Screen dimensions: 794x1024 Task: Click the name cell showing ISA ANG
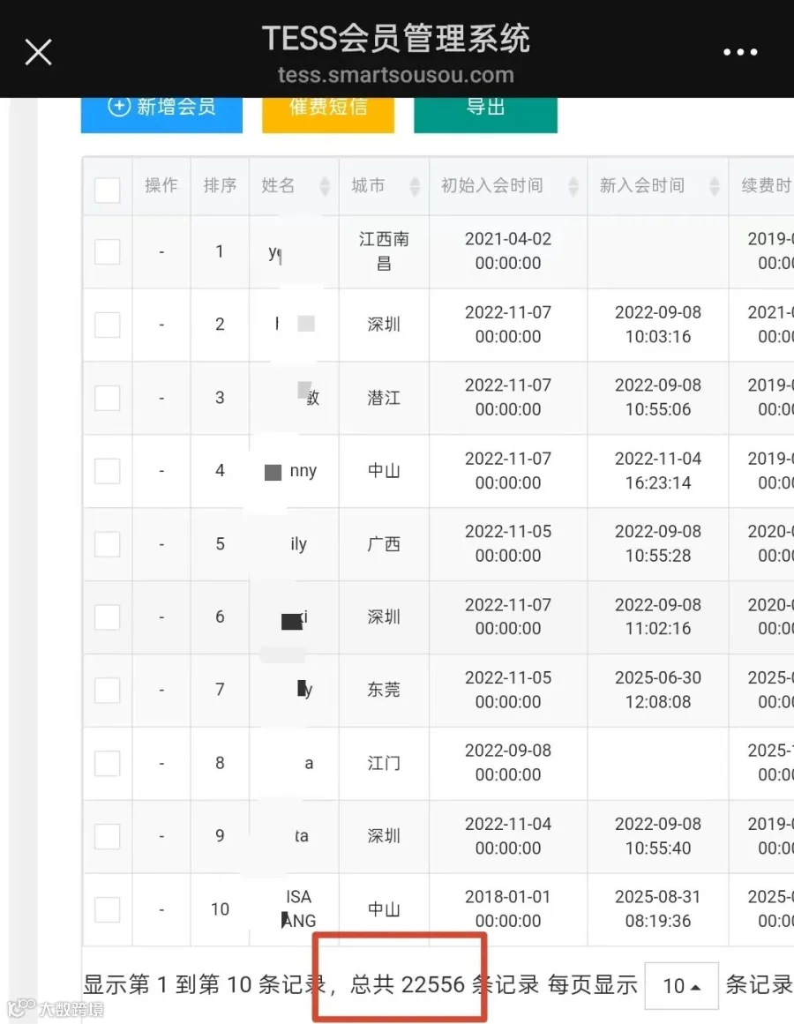click(294, 909)
